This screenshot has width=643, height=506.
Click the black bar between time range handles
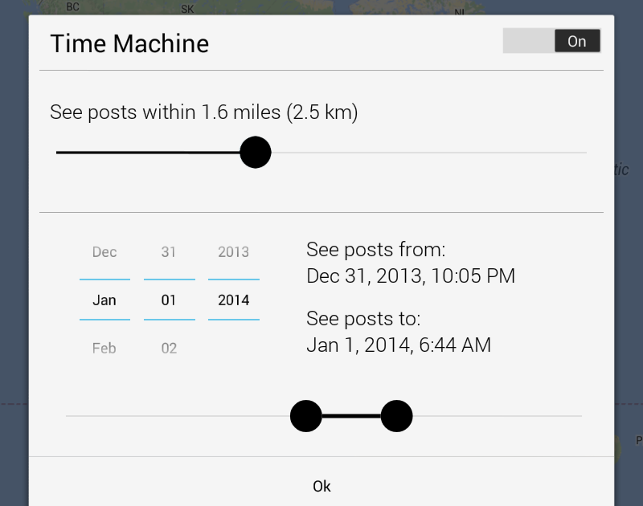click(351, 416)
